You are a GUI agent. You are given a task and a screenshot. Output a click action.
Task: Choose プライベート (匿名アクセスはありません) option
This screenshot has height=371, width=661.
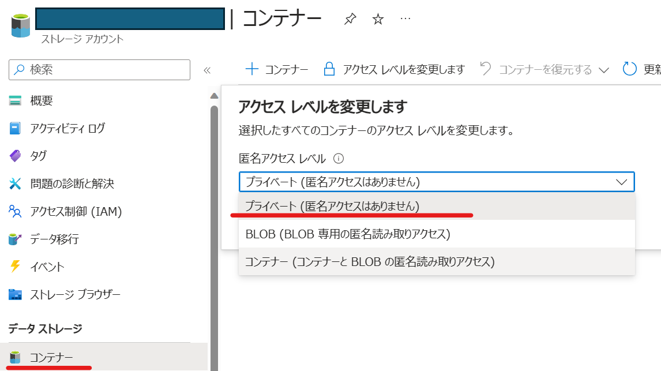(437, 206)
